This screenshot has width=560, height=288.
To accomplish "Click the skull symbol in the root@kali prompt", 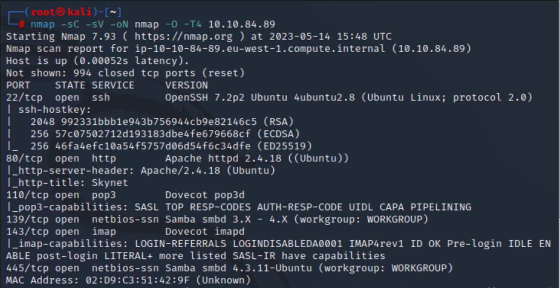I will [61, 12].
